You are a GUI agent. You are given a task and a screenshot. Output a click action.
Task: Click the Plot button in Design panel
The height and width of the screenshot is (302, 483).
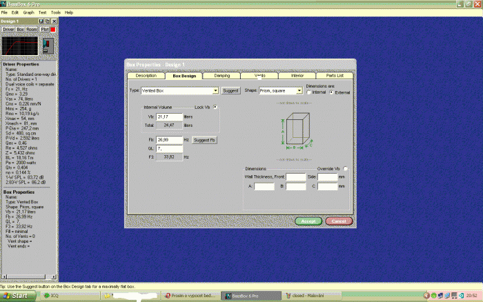tap(44, 30)
